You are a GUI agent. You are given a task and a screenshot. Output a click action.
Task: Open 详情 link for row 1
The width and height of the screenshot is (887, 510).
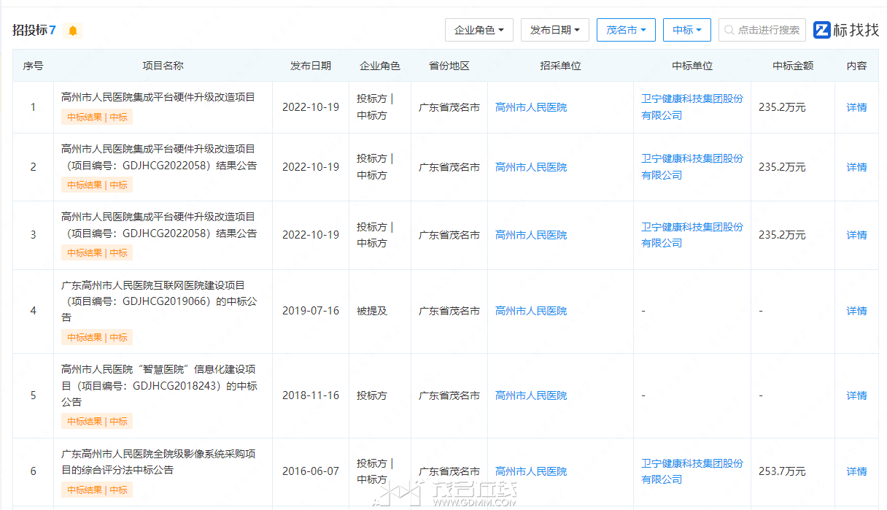pos(856,107)
